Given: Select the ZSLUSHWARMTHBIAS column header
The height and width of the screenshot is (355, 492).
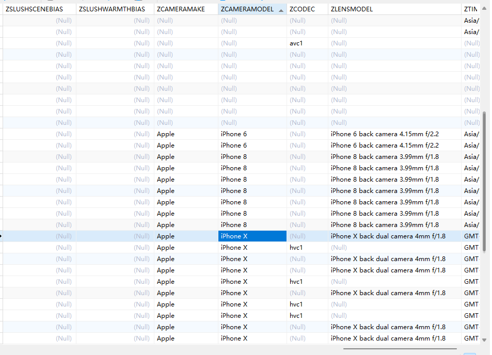Looking at the screenshot, I should point(115,9).
